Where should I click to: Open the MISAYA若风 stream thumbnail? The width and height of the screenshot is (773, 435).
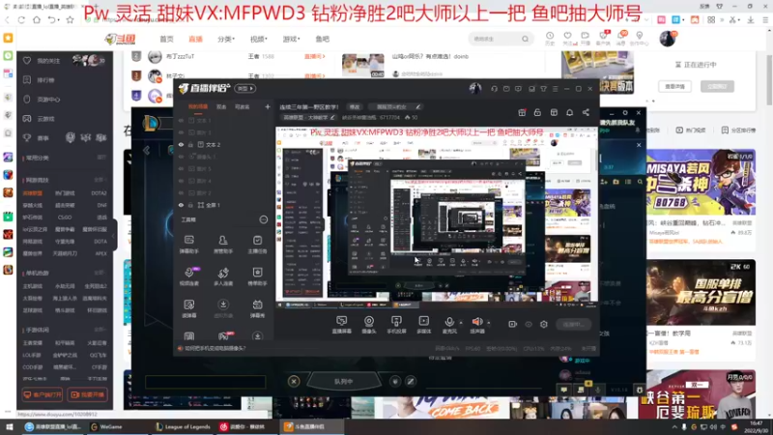pyautogui.click(x=701, y=183)
